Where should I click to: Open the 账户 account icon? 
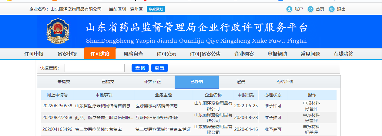tap(289, 9)
